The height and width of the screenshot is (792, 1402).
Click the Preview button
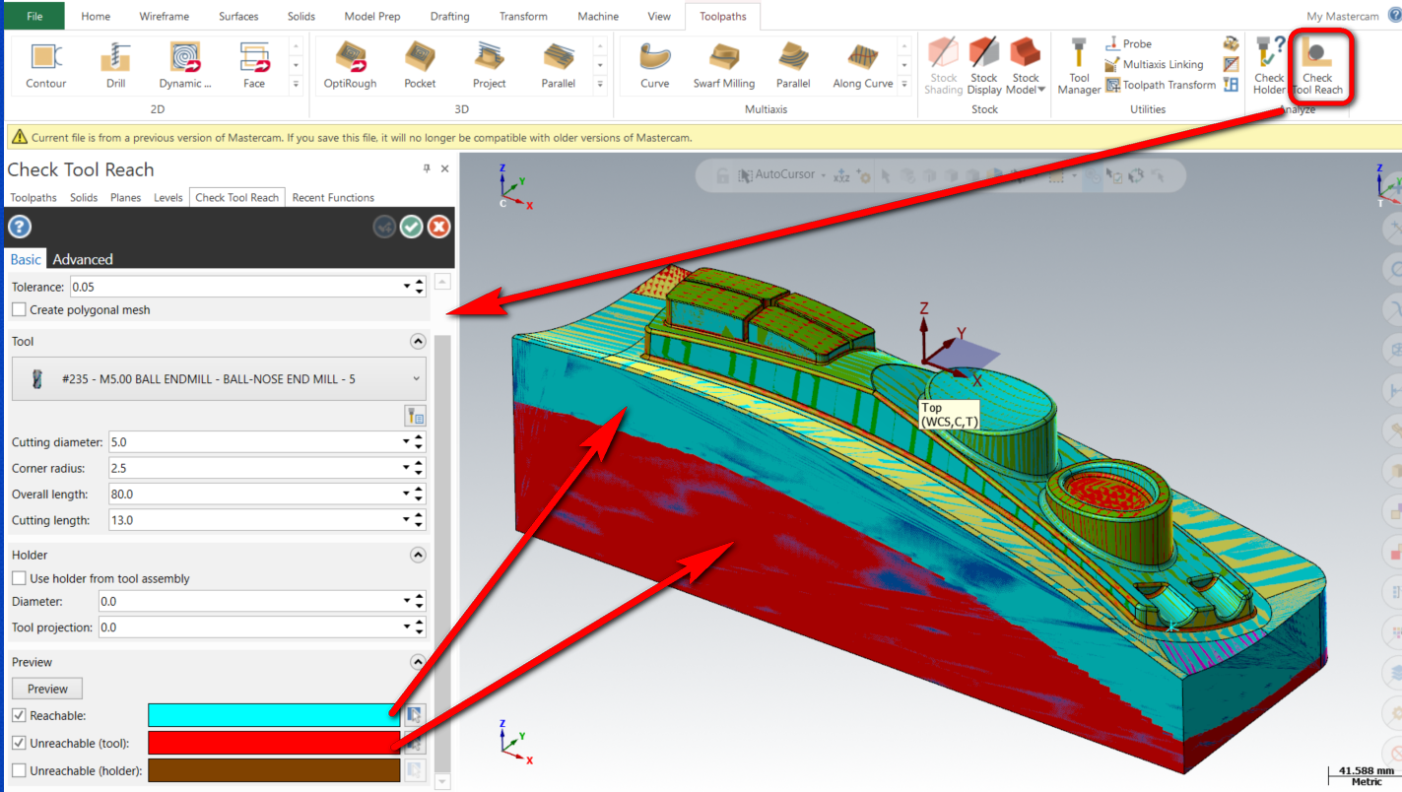point(47,689)
